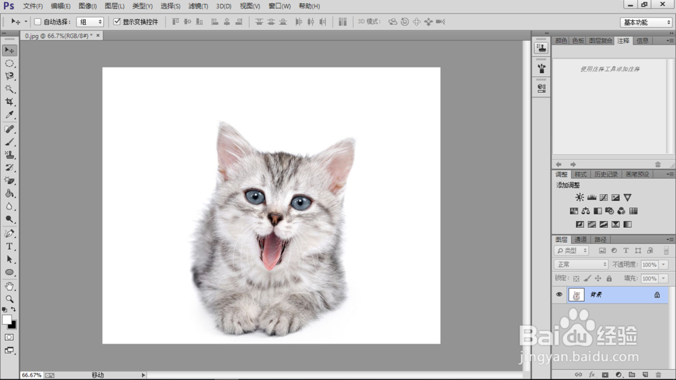Open the 滤镜(T) menu
Image resolution: width=676 pixels, height=380 pixels.
click(198, 6)
